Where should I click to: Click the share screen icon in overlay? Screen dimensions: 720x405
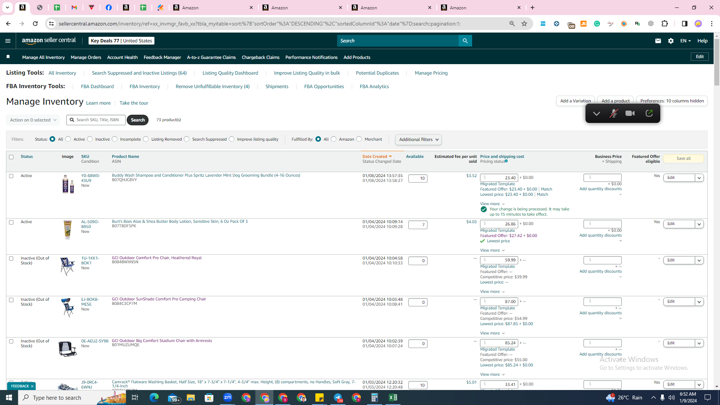[x=649, y=114]
